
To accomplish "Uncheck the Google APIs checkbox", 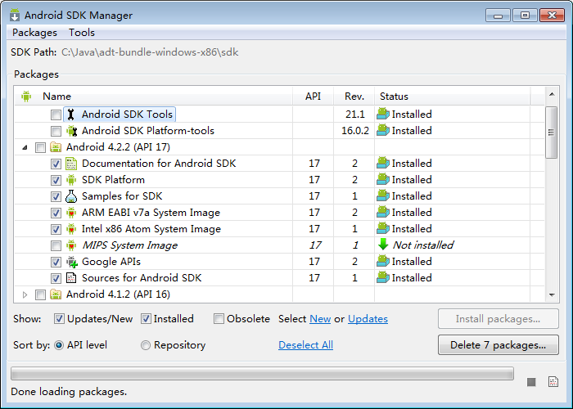I will tap(56, 263).
